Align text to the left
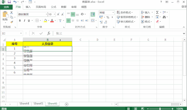The height and width of the screenshot is (110, 187). click(68, 21)
